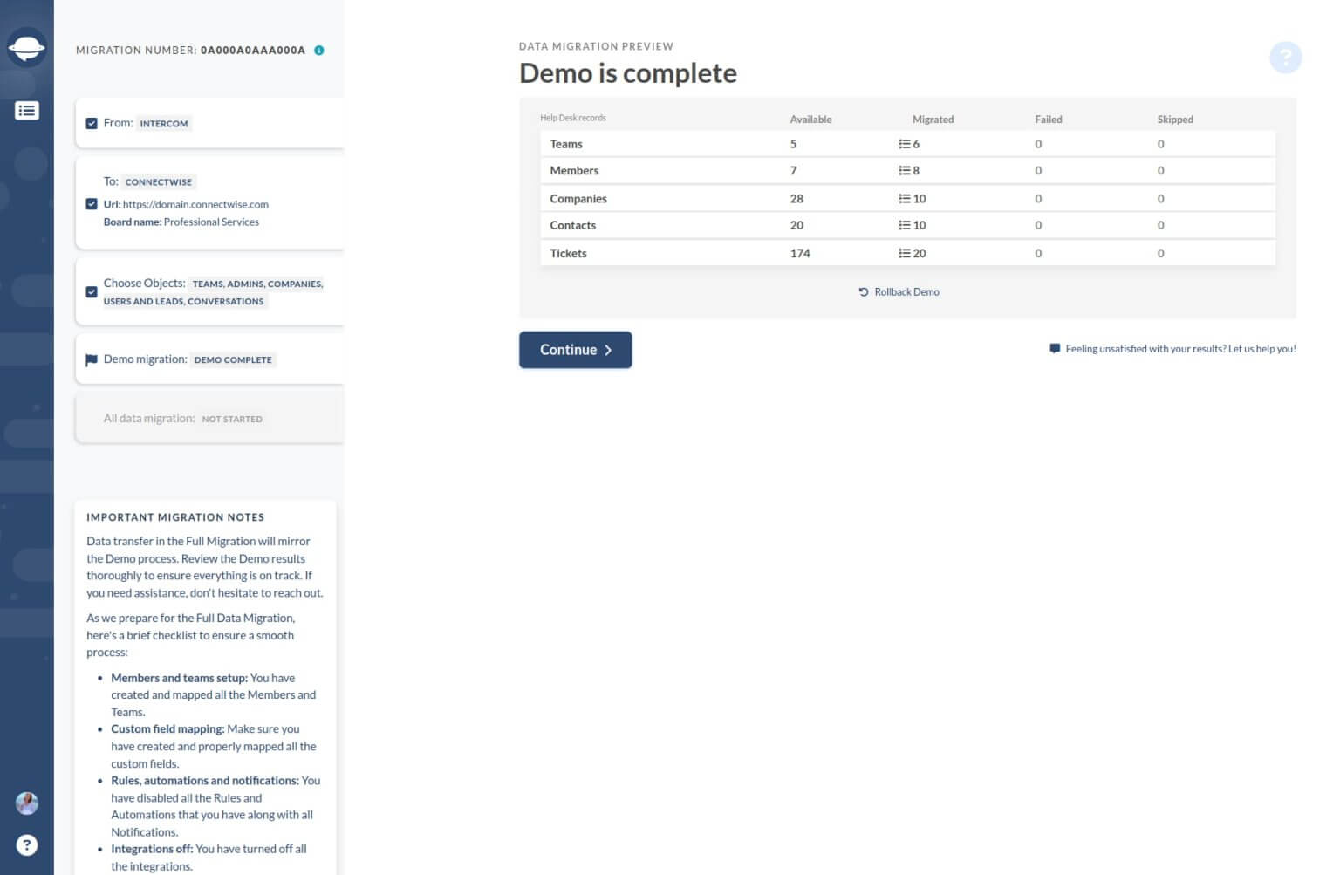Image resolution: width=1340 pixels, height=875 pixels.
Task: Uncheck the ConnectWise Url checkbox
Action: pos(92,204)
